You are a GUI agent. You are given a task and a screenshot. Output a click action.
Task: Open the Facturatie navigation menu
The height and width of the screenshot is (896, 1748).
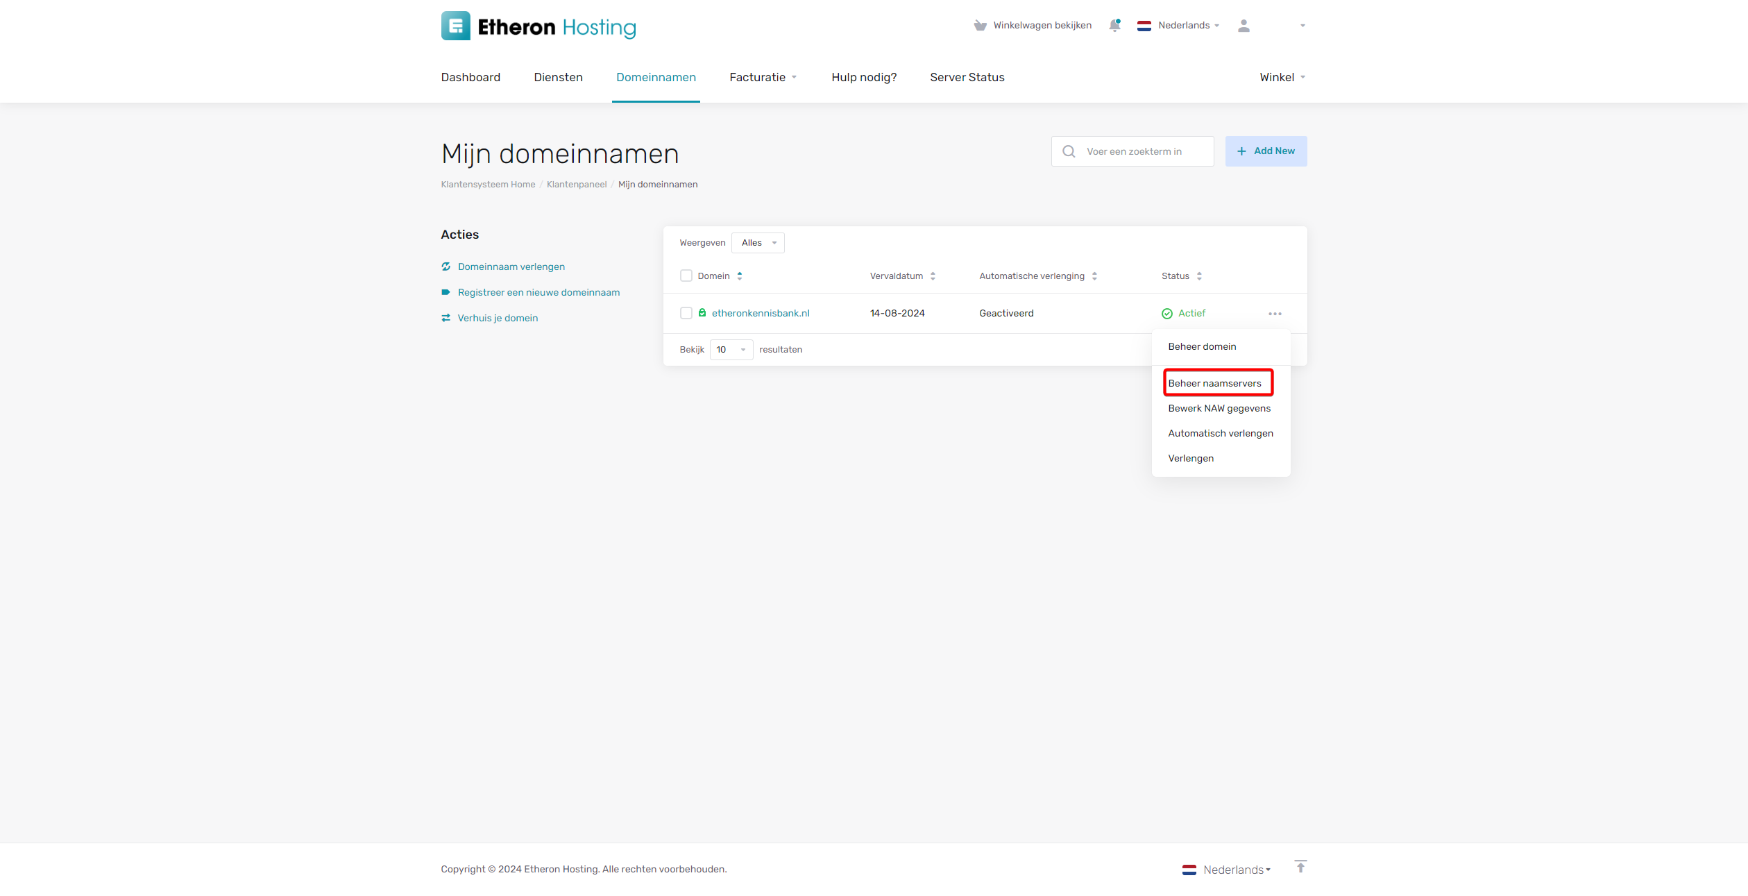tap(763, 77)
